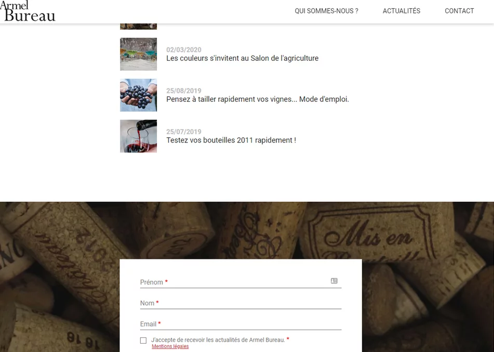The width and height of the screenshot is (494, 352).
Task: Click the autofill contact card icon in Prénom
Action: (334, 281)
